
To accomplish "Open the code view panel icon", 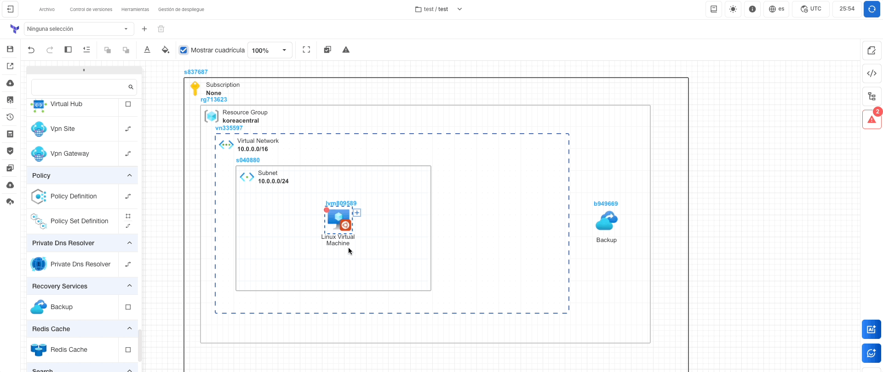I will 872,73.
